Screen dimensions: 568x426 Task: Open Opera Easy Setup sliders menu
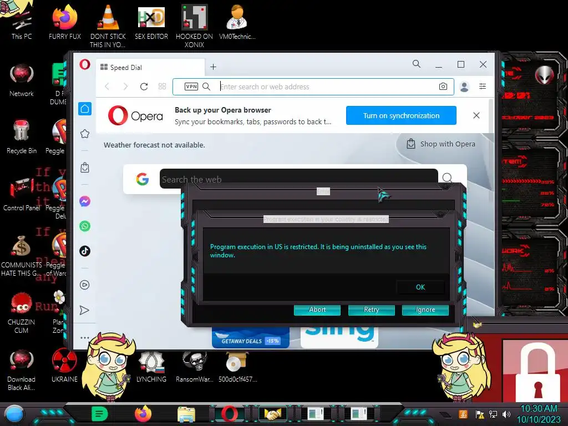pyautogui.click(x=483, y=86)
